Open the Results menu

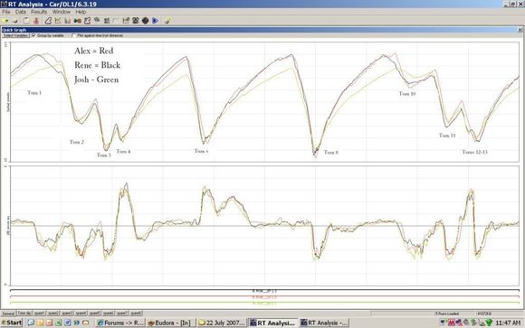click(39, 12)
